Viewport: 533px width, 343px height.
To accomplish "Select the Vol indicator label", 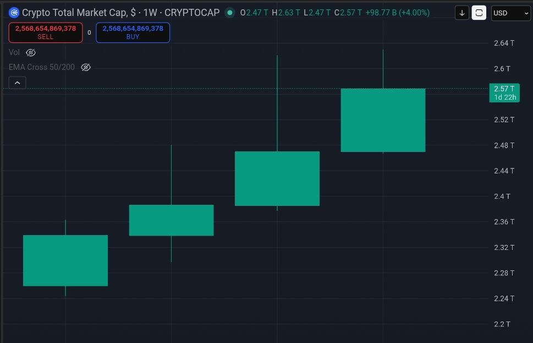I will 14,52.
